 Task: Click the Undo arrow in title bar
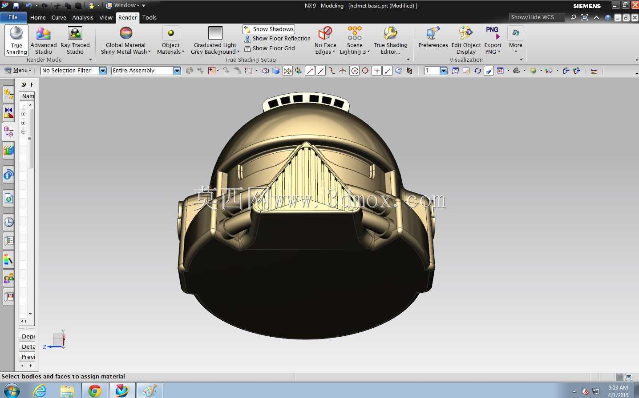[x=29, y=6]
